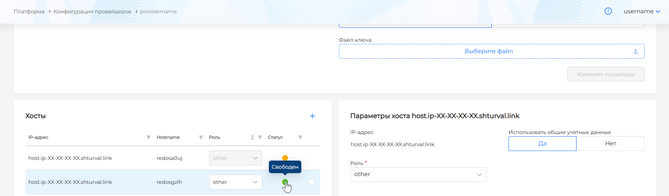Open the Статус column filter
The height and width of the screenshot is (196, 669).
coord(300,137)
